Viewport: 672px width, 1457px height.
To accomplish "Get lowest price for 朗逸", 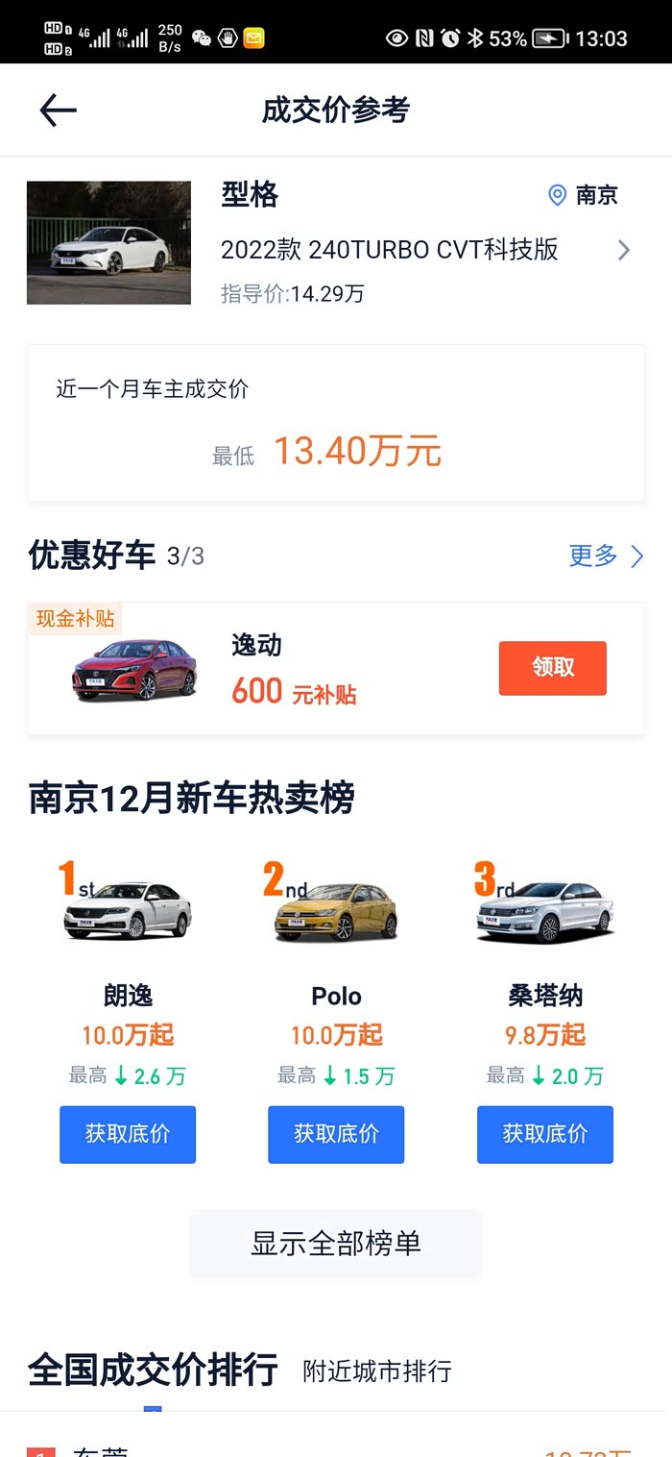I will tap(128, 1134).
